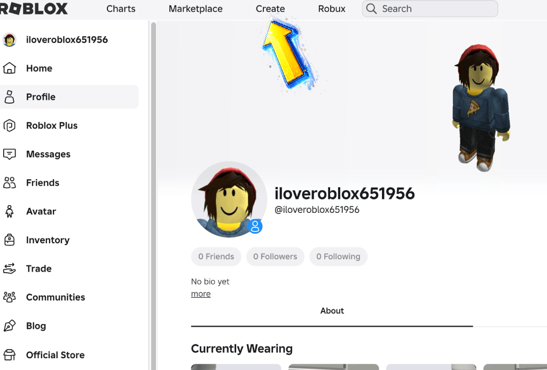Open the 0 Following button
The height and width of the screenshot is (370, 547).
[338, 257]
